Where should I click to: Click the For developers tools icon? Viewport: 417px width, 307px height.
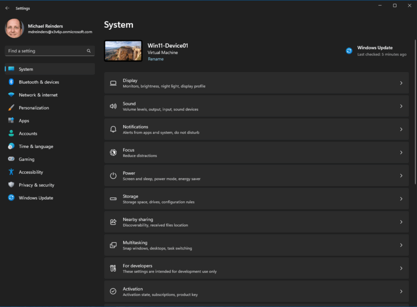[113, 268]
